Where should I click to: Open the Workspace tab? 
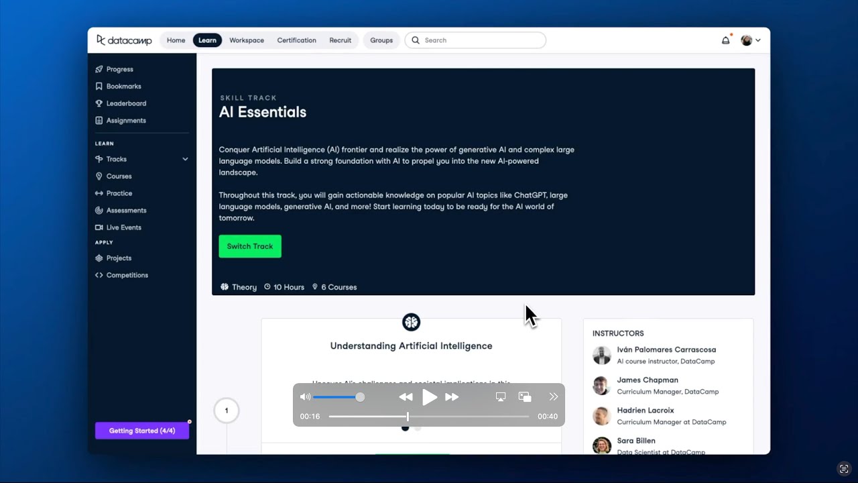[247, 40]
